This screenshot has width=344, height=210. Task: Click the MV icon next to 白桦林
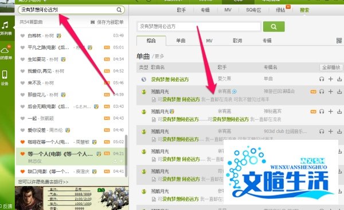click(x=59, y=35)
